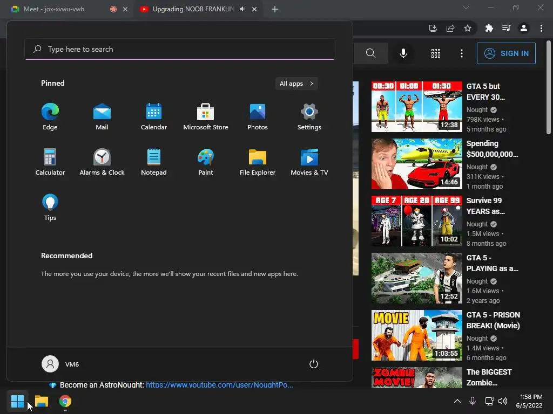Share this page from the address bar
This screenshot has height=414, width=553.
pyautogui.click(x=450, y=28)
